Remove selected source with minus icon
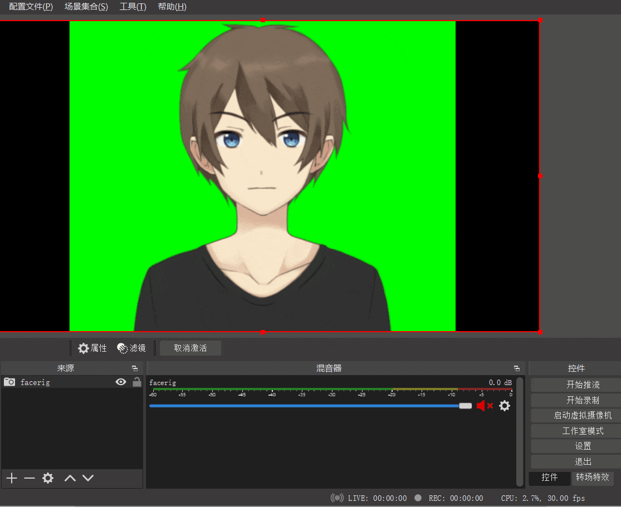 coord(30,478)
